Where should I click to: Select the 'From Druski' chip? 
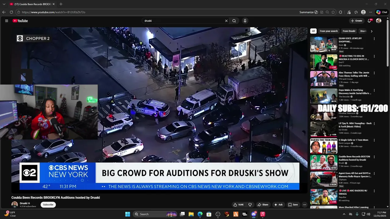pos(349,31)
